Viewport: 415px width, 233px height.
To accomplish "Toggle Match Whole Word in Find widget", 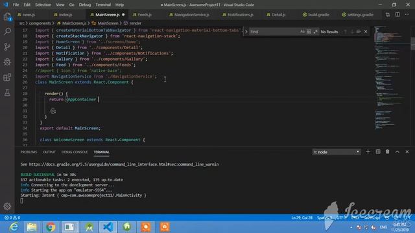I will click(x=309, y=32).
